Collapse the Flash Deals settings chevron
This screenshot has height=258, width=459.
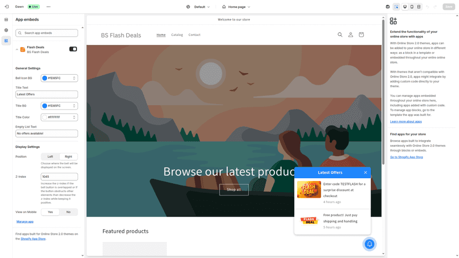(x=17, y=49)
